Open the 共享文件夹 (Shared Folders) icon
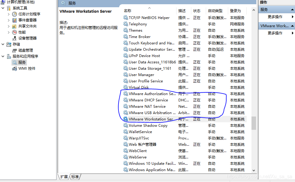This screenshot has height=182, width=295. tap(15, 26)
